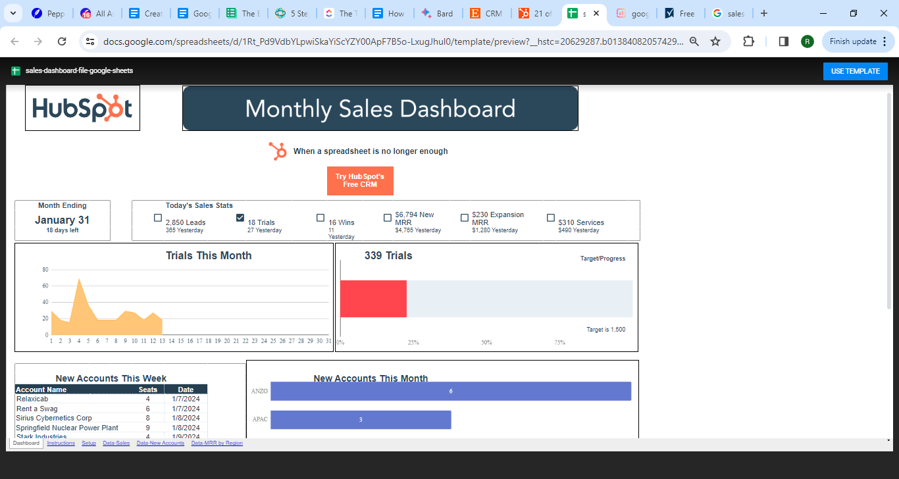Viewport: 899px width, 479px height.
Task: Click the USE TEMPLATE button
Action: (855, 71)
